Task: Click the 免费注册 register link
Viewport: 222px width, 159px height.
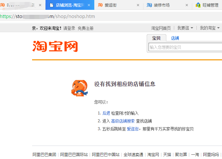Action: (85, 28)
